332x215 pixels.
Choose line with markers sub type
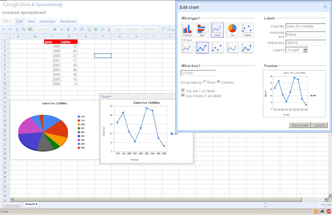coord(202,48)
